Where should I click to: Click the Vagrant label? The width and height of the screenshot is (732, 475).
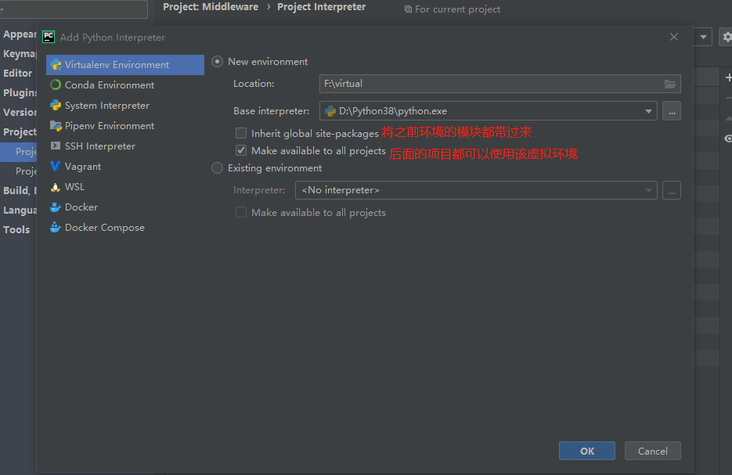83,167
